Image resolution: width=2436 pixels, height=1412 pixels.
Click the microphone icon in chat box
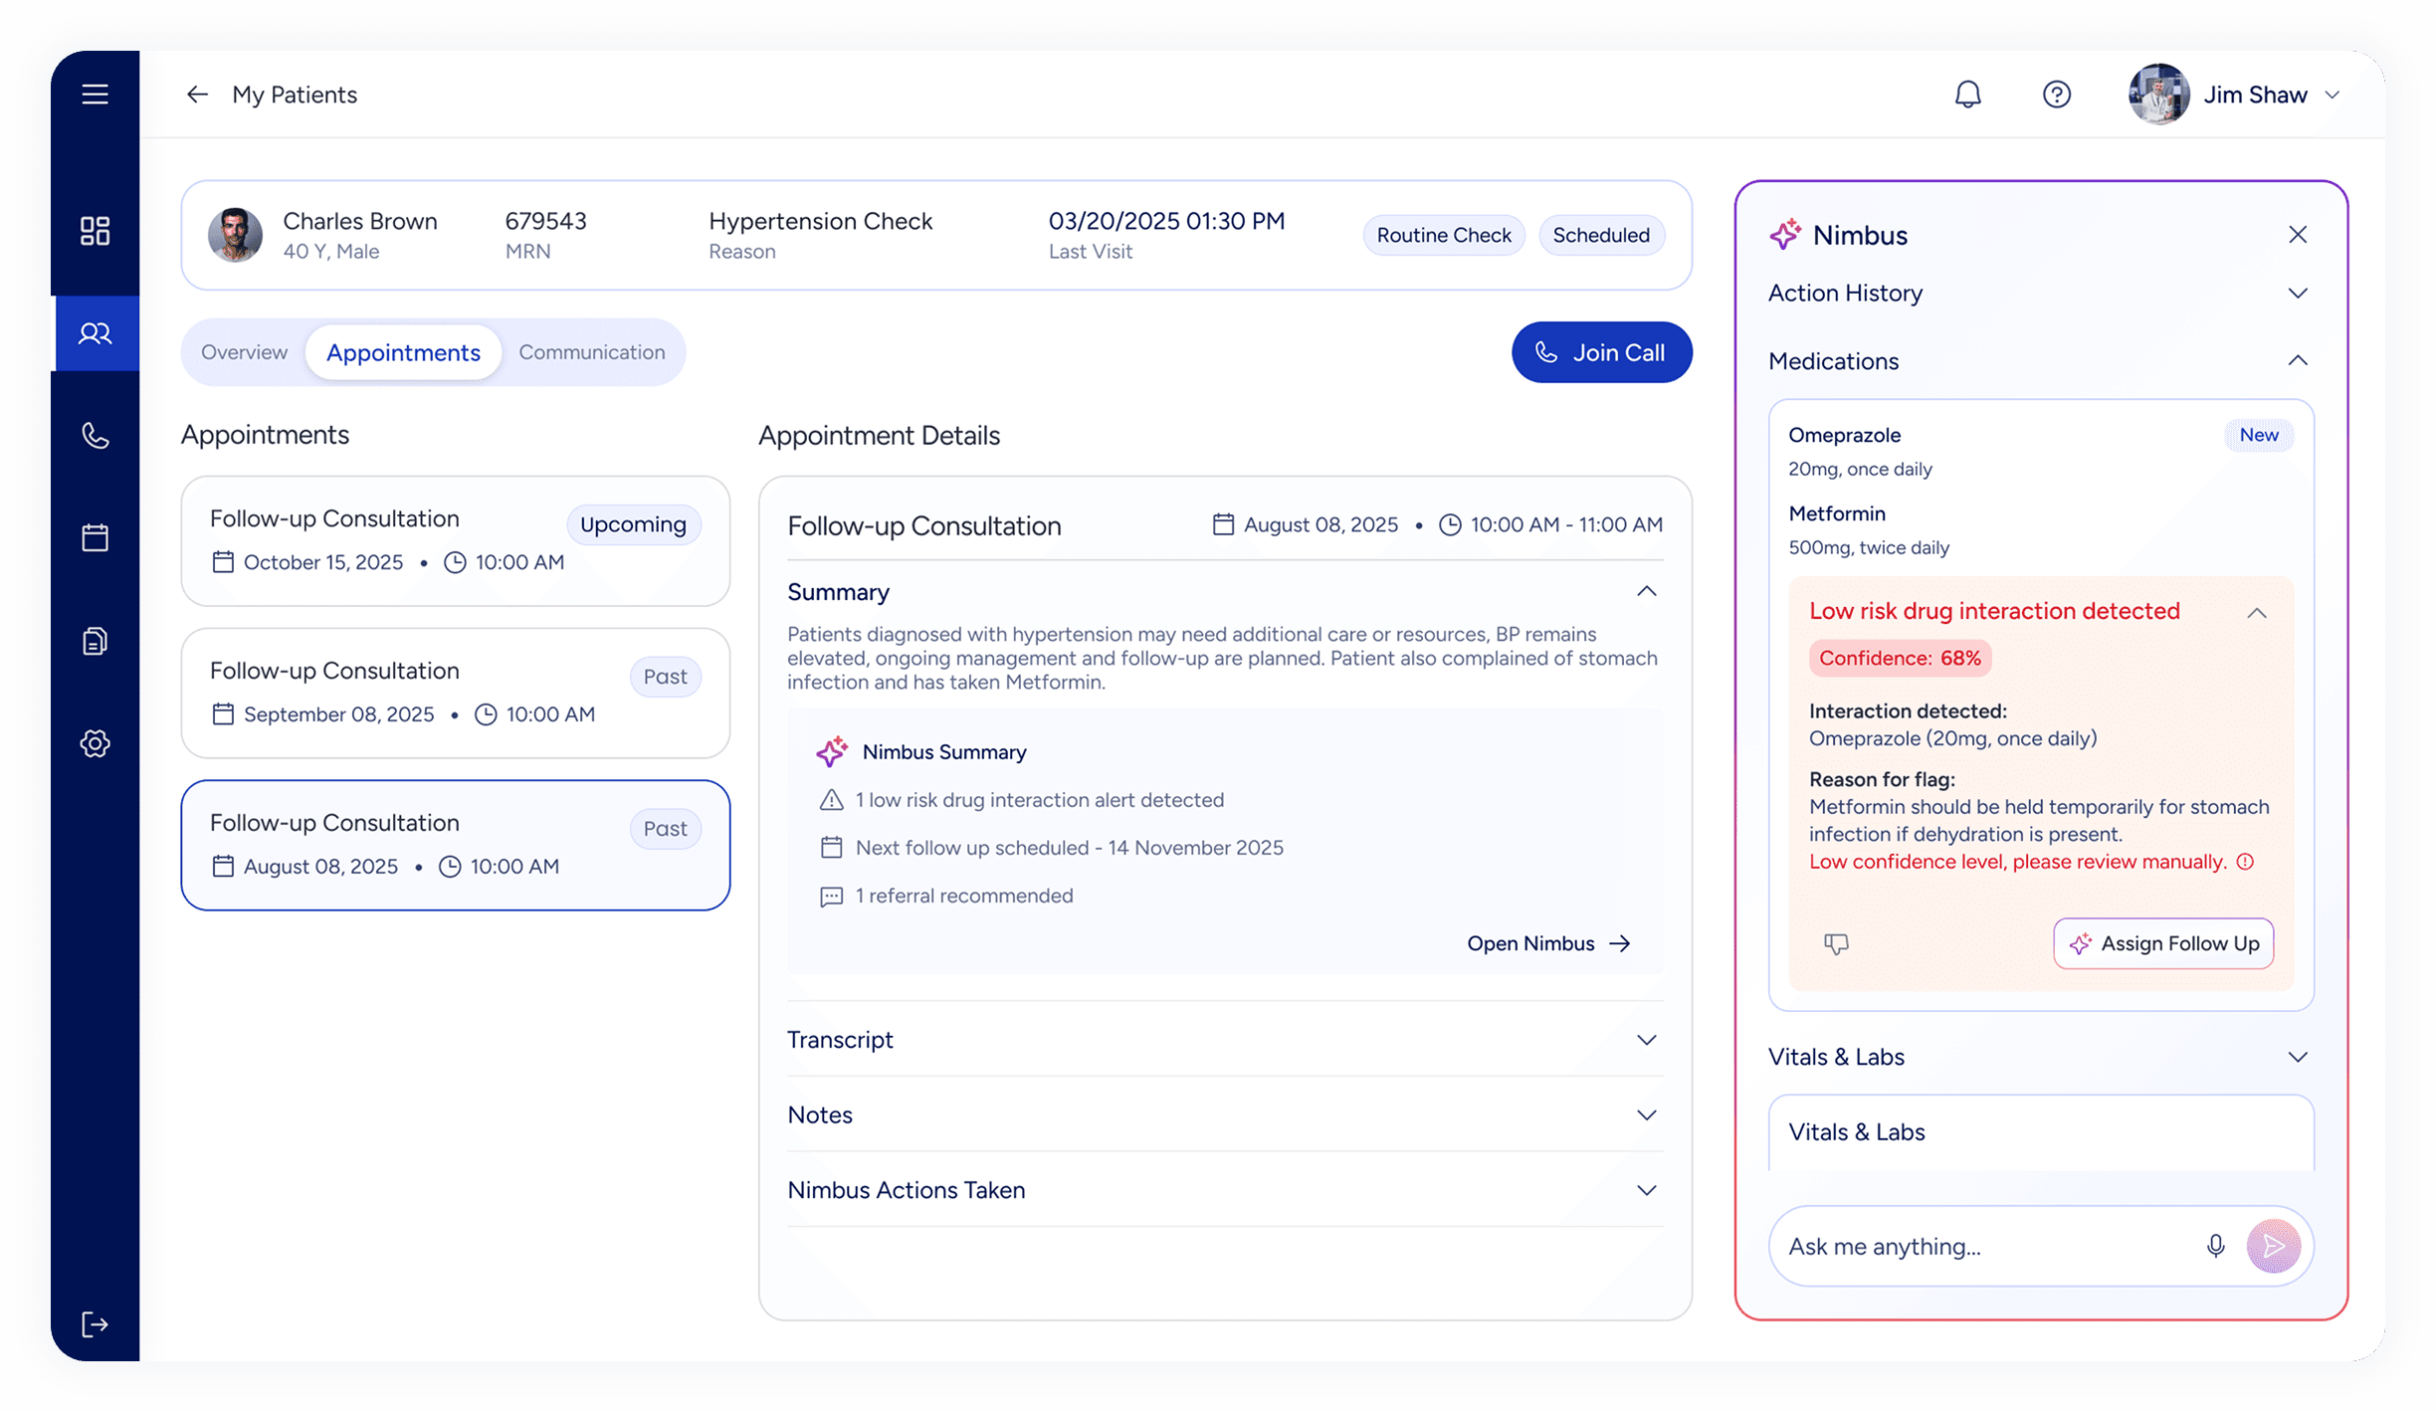point(2215,1246)
